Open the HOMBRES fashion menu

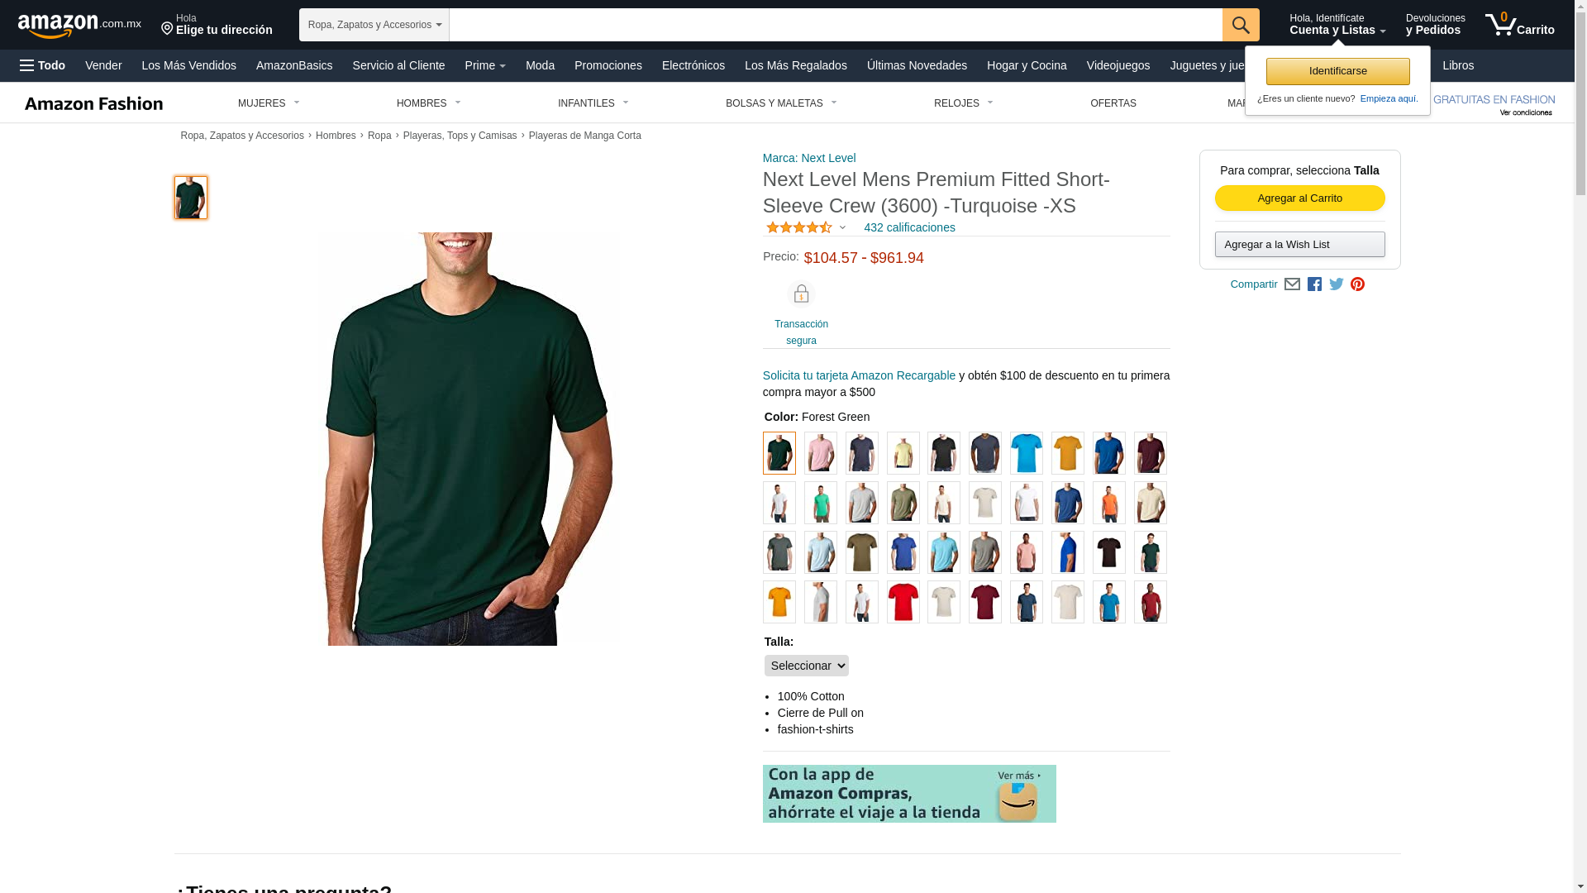(x=429, y=103)
